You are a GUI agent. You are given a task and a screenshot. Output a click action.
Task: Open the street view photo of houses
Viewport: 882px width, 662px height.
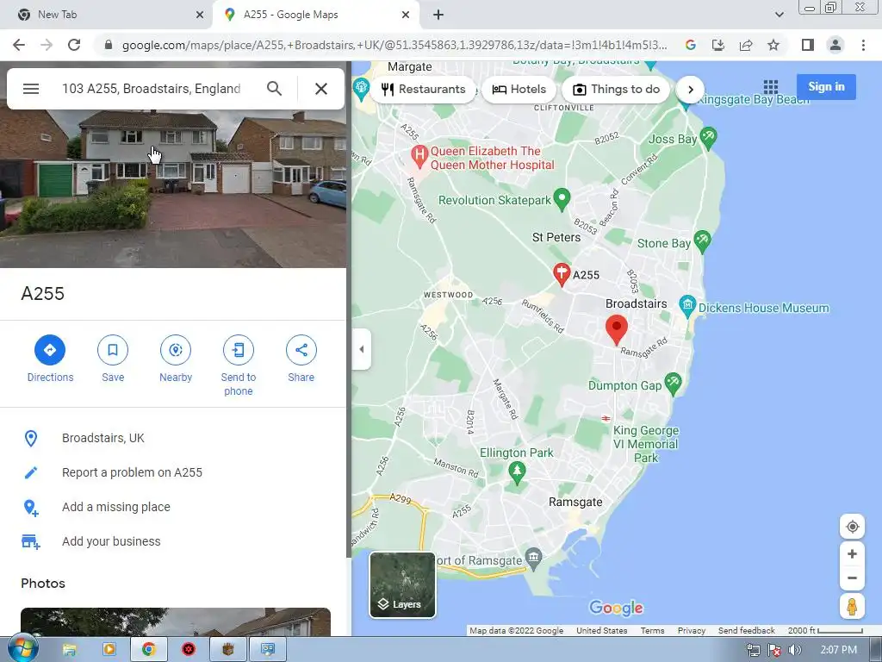tap(172, 189)
